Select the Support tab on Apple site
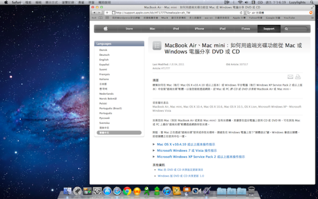 [269, 29]
